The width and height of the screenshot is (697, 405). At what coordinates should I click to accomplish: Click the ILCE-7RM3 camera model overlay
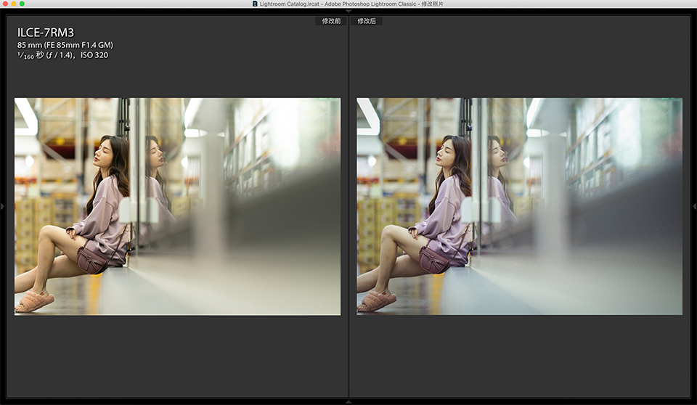(x=46, y=33)
